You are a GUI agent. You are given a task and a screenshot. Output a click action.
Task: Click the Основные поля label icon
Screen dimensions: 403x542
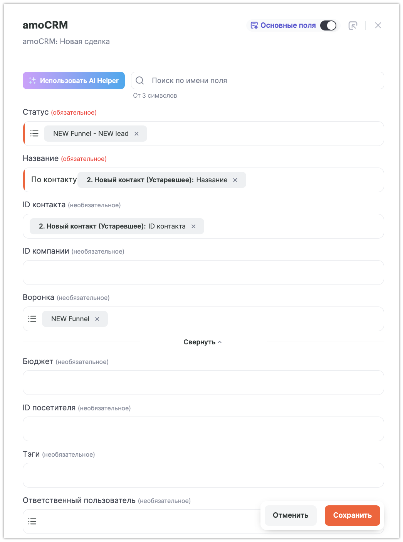254,25
